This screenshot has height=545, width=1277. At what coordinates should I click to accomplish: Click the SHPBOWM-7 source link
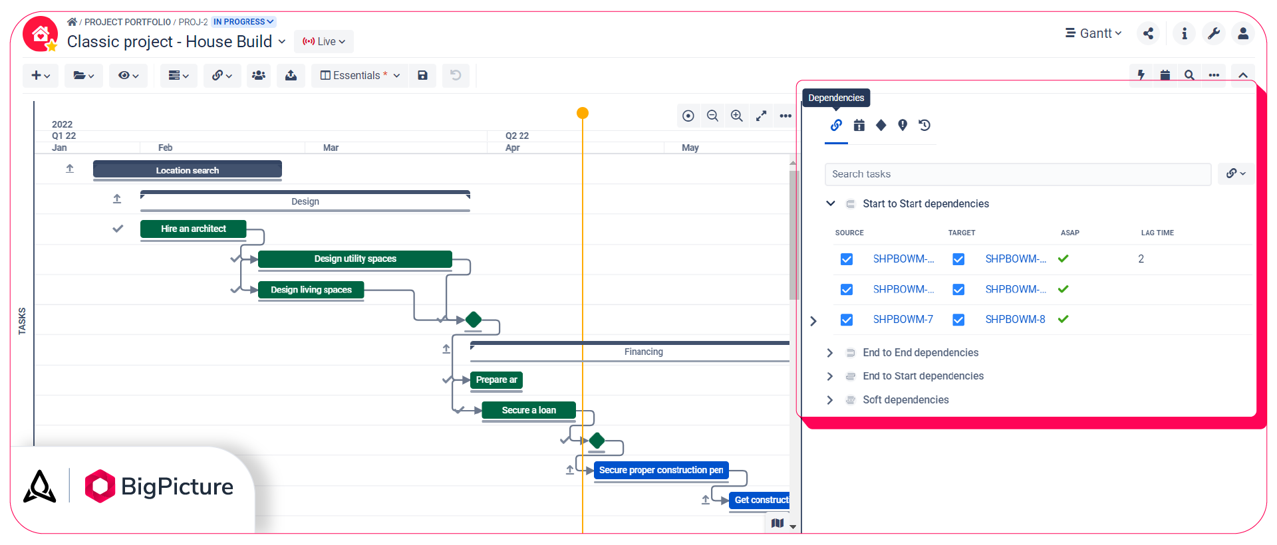[903, 320]
